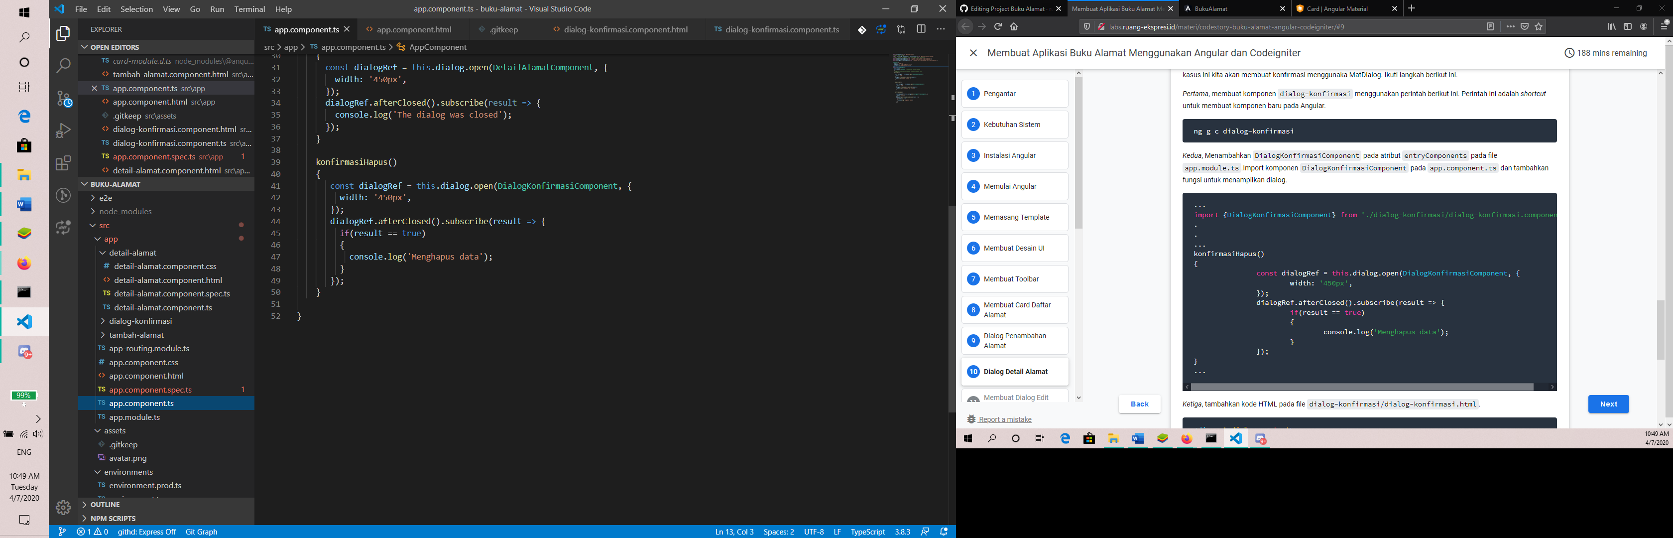Switch to Card | Angular Material browser tab
This screenshot has height=538, width=1673.
(x=1346, y=8)
